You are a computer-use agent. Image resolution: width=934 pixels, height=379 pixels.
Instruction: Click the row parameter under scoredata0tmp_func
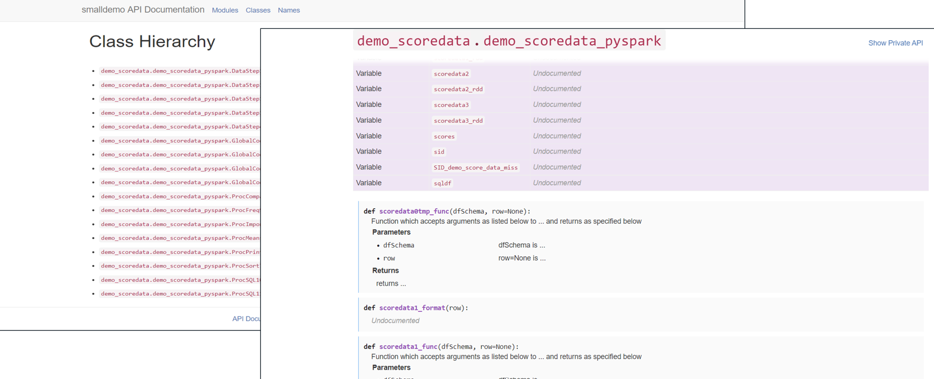tap(389, 259)
